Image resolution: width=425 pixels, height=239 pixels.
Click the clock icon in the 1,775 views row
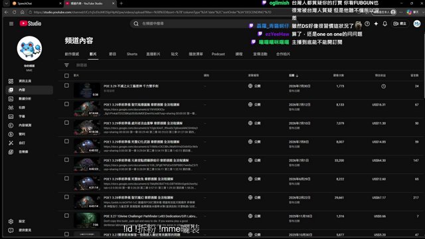384,86
